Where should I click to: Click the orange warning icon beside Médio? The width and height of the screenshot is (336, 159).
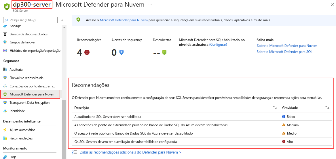[x=284, y=133]
